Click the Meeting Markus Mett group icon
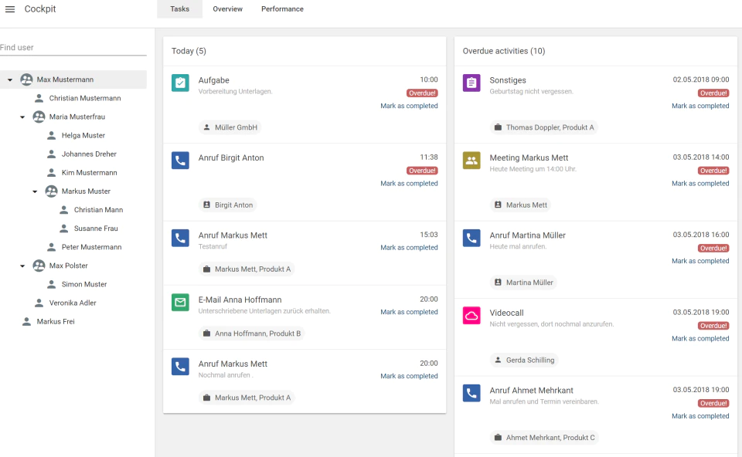The height and width of the screenshot is (457, 742). [471, 161]
